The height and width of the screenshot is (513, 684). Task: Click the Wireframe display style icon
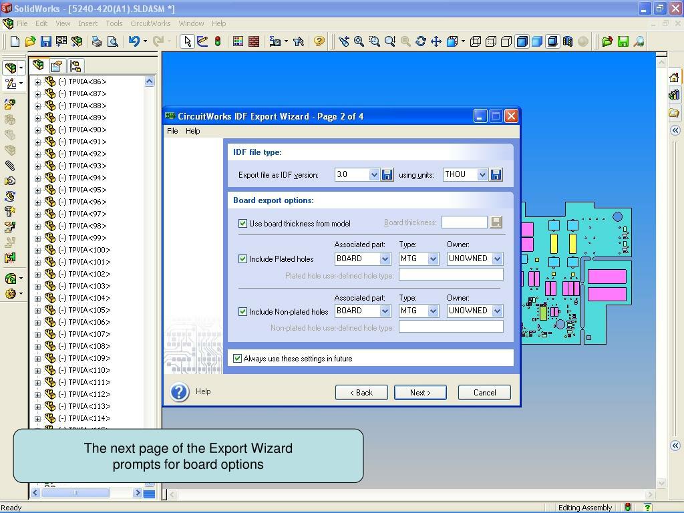476,41
